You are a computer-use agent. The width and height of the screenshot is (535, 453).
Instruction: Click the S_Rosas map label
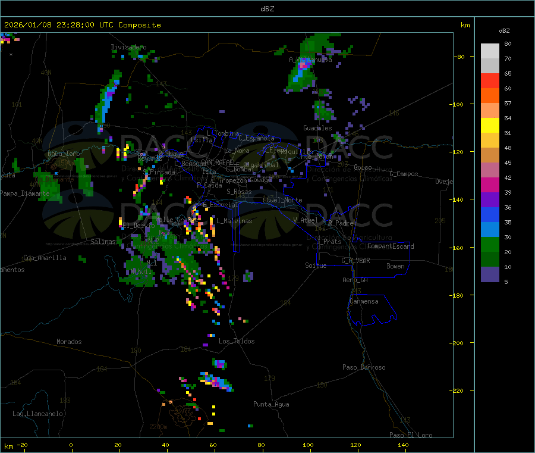239,192
